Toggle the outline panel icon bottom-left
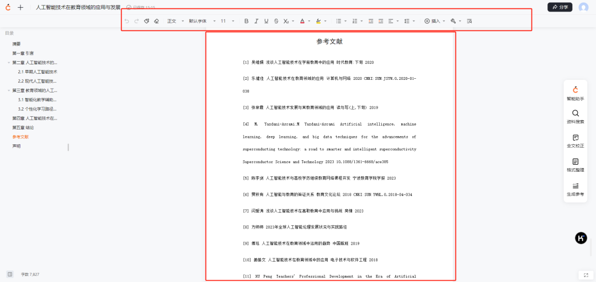 (10, 274)
